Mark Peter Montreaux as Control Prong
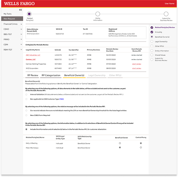The width and height of the screenshot is (178, 177). tap(141, 148)
